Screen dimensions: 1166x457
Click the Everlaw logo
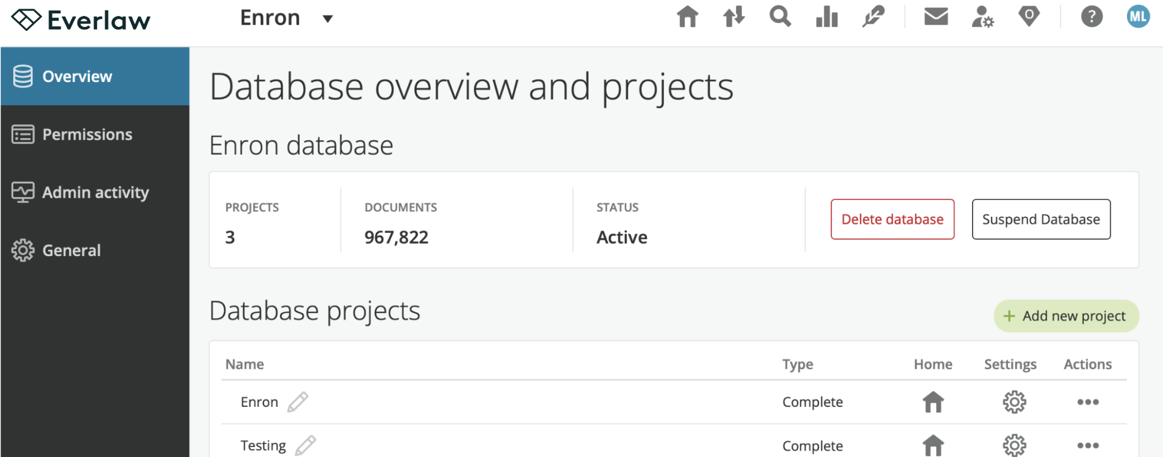[81, 20]
